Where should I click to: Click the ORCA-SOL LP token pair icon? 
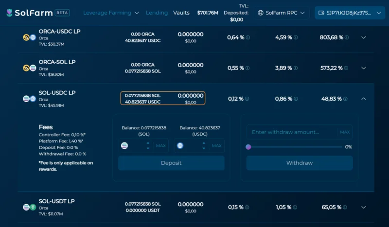(30, 68)
